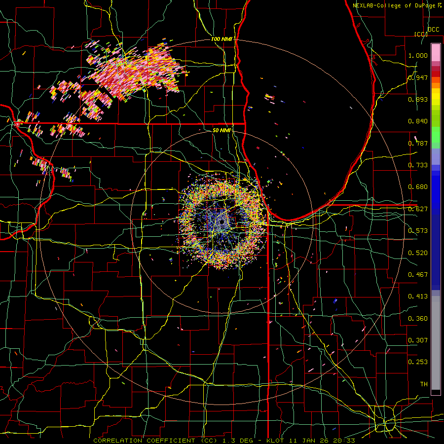Click the 100 NMI range ring label
The image size is (444, 444).
222,39
